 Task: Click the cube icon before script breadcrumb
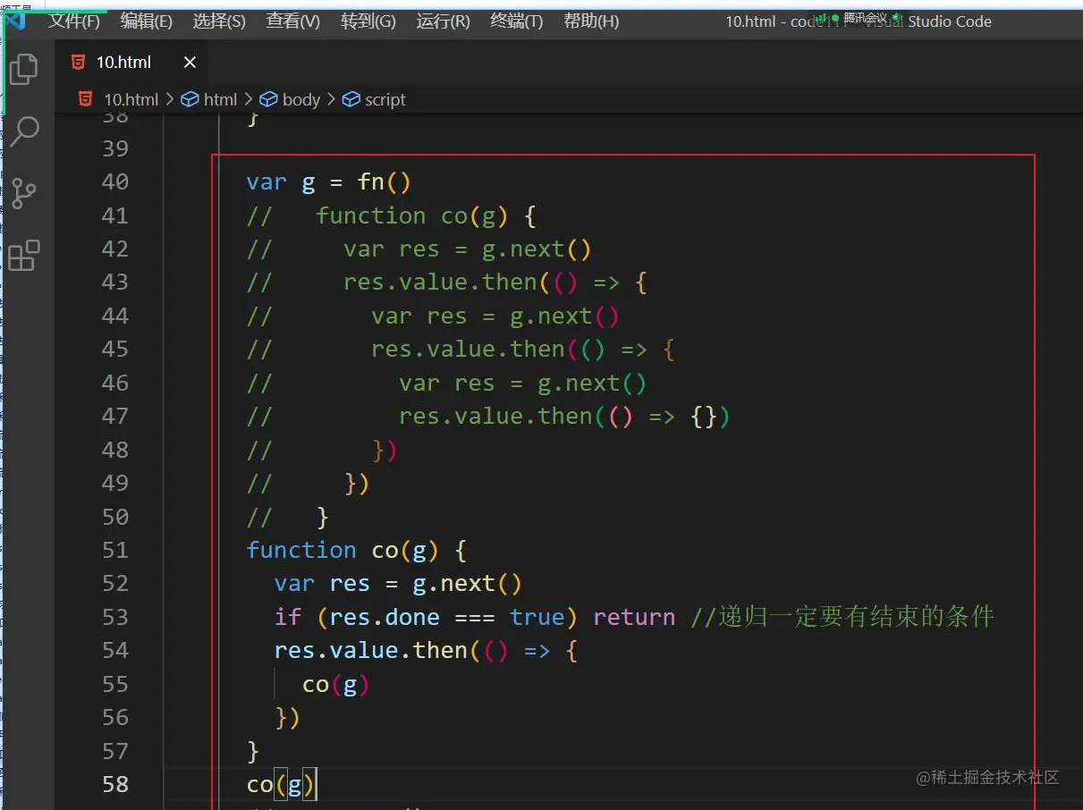351,99
